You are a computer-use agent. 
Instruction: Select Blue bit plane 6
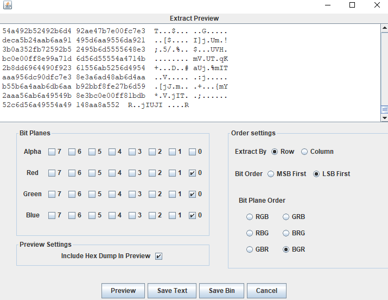[x=72, y=216]
